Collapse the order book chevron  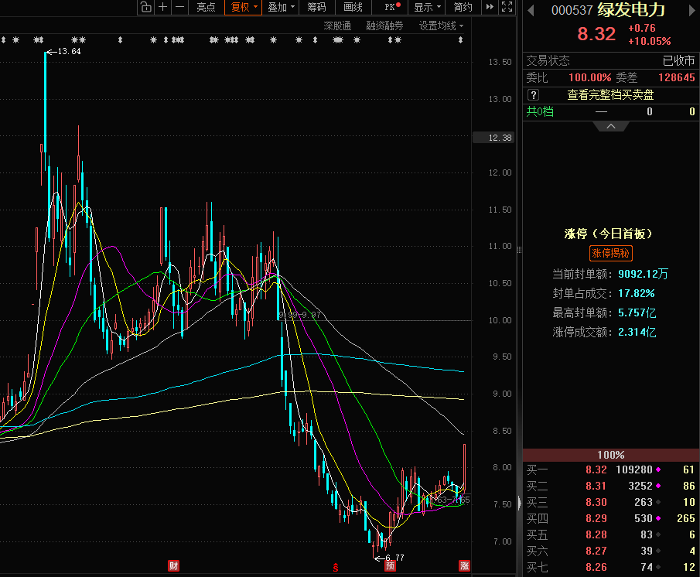611,127
